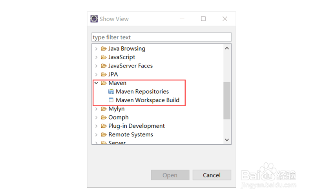314x196 pixels.
Task: Click the Plug-in Development folder icon
Action: coord(104,126)
